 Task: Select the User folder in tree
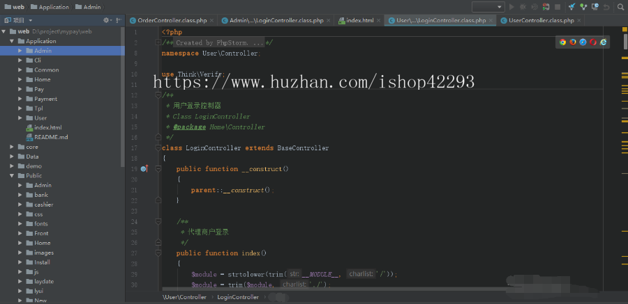(x=36, y=118)
